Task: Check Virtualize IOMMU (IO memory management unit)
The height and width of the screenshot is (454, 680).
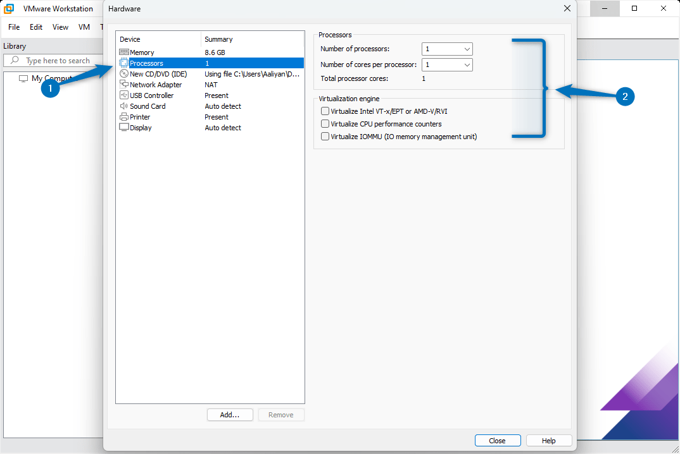Action: point(325,137)
